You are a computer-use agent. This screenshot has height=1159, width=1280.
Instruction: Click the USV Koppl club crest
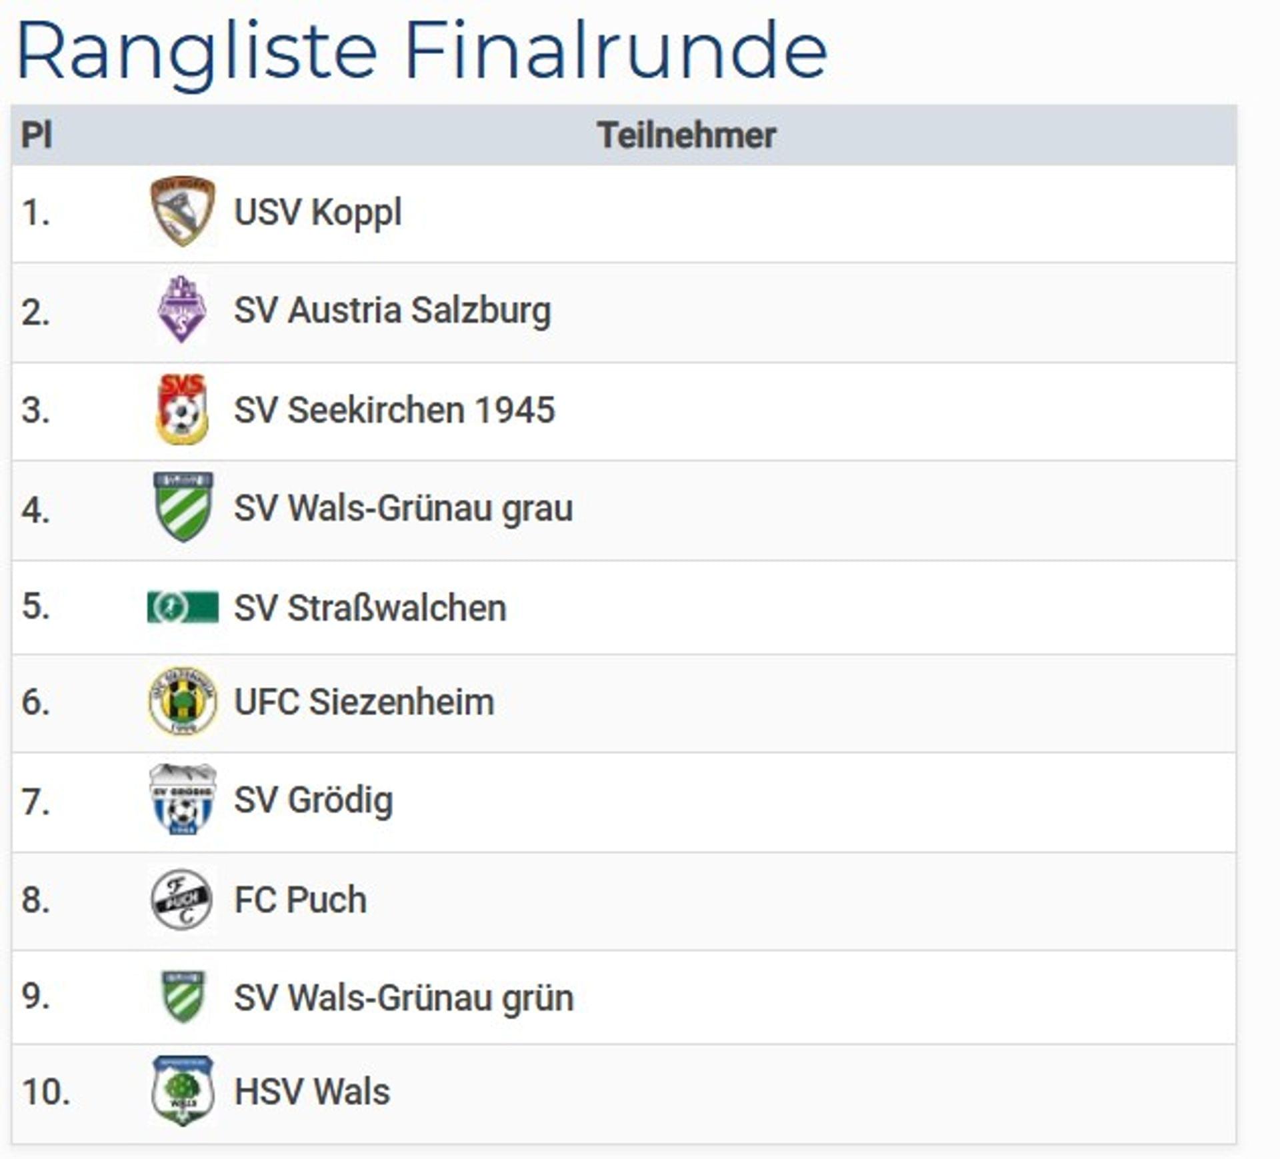pos(182,211)
